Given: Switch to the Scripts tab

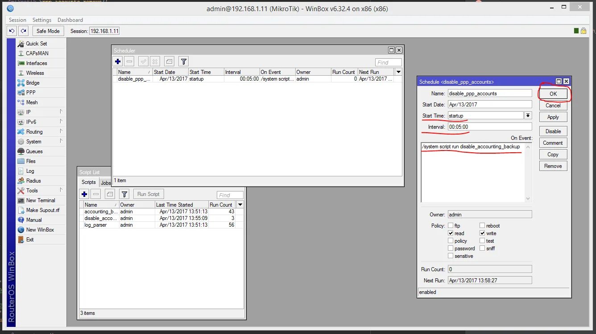Looking at the screenshot, I should pos(88,182).
